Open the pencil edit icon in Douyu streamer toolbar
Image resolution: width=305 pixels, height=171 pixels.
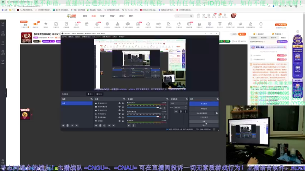coord(169,24)
